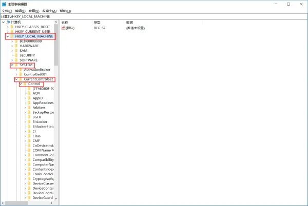Expand the ControlSet001 key
Viewport: 308px width, 206px height.
pyautogui.click(x=16, y=74)
